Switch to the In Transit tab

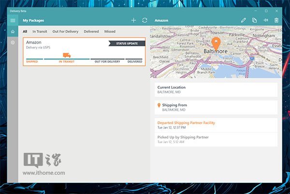pyautogui.click(x=40, y=31)
